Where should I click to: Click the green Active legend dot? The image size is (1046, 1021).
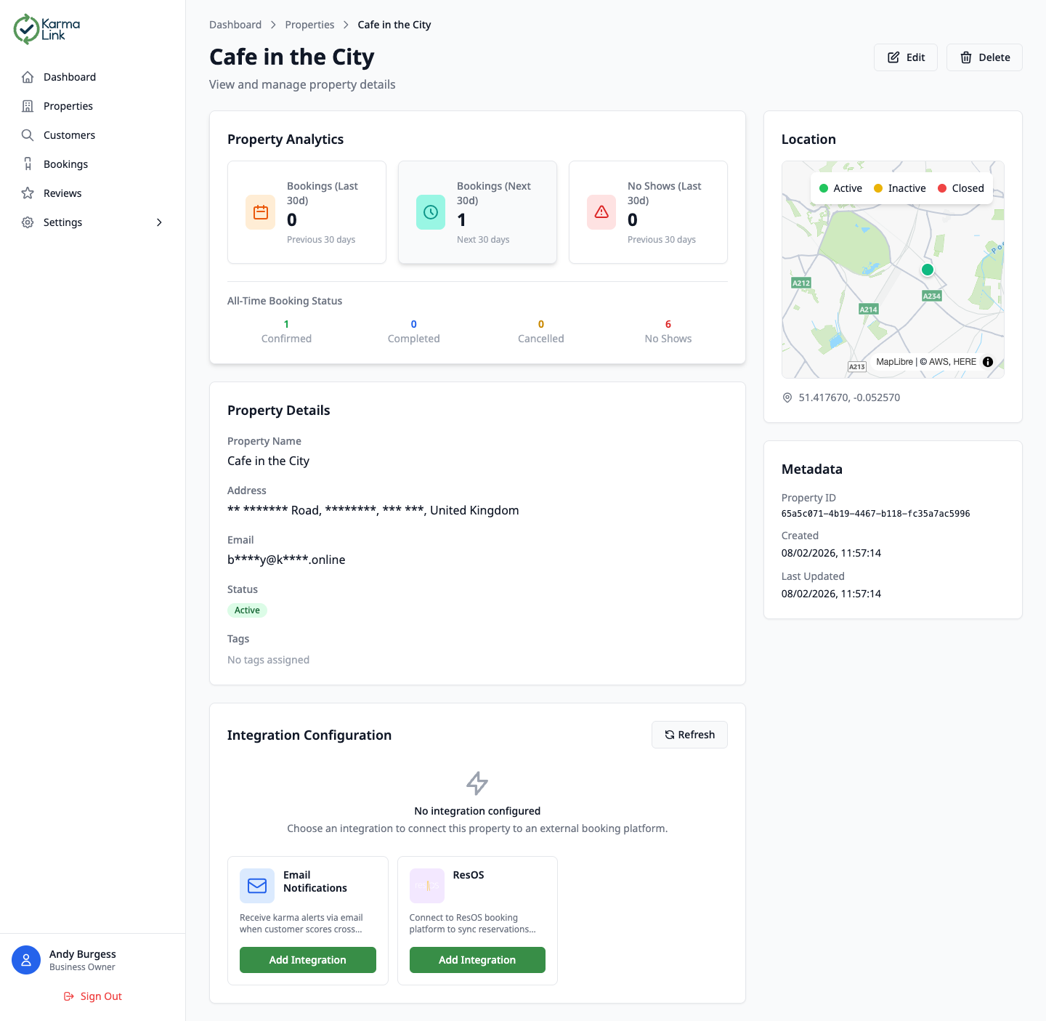(824, 187)
